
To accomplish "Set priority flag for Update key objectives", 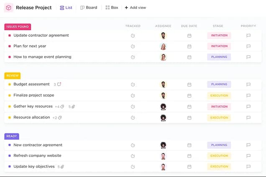I will coord(248,167).
